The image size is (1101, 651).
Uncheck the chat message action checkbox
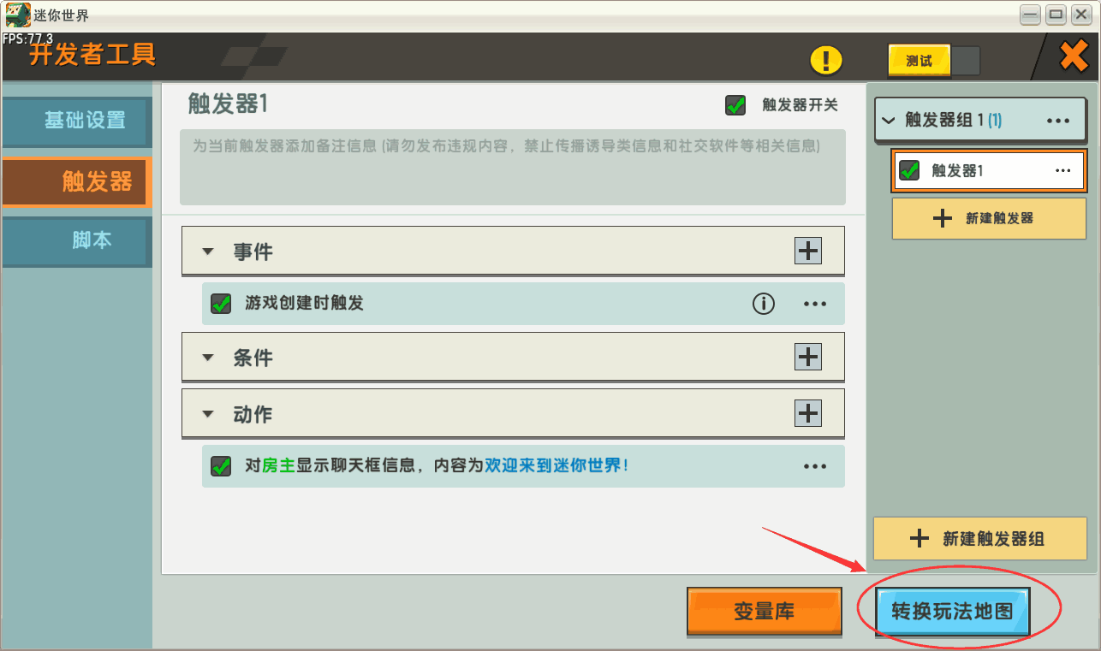coord(221,466)
